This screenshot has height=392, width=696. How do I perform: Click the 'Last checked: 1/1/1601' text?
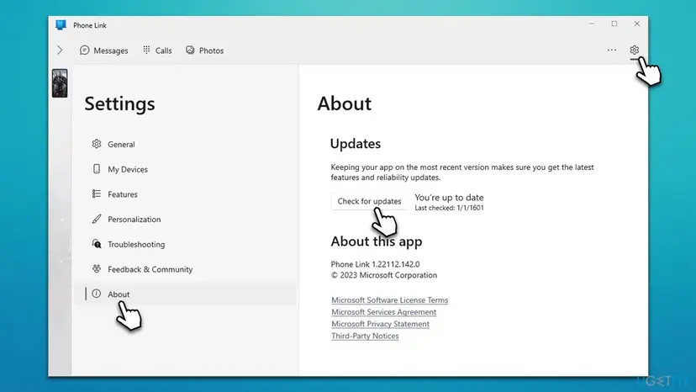(449, 208)
